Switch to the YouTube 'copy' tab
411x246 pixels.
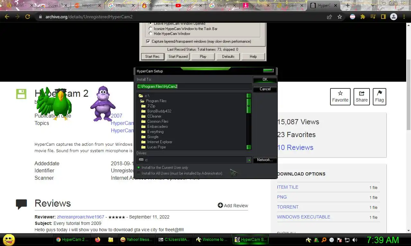tap(188, 5)
